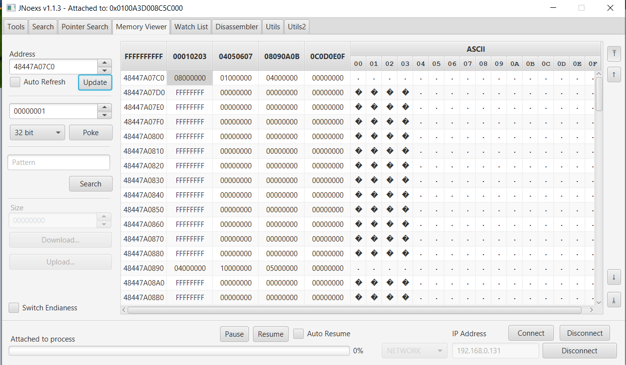Click the 08090A0B column header
This screenshot has height=365, width=626.
point(281,56)
